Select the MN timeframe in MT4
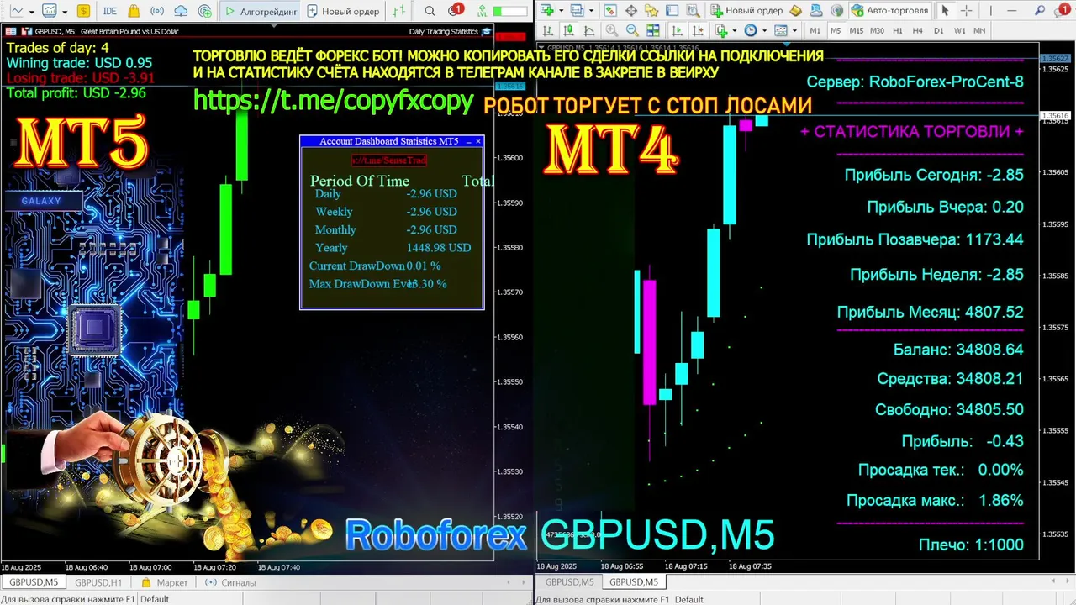1076x605 pixels. click(979, 30)
